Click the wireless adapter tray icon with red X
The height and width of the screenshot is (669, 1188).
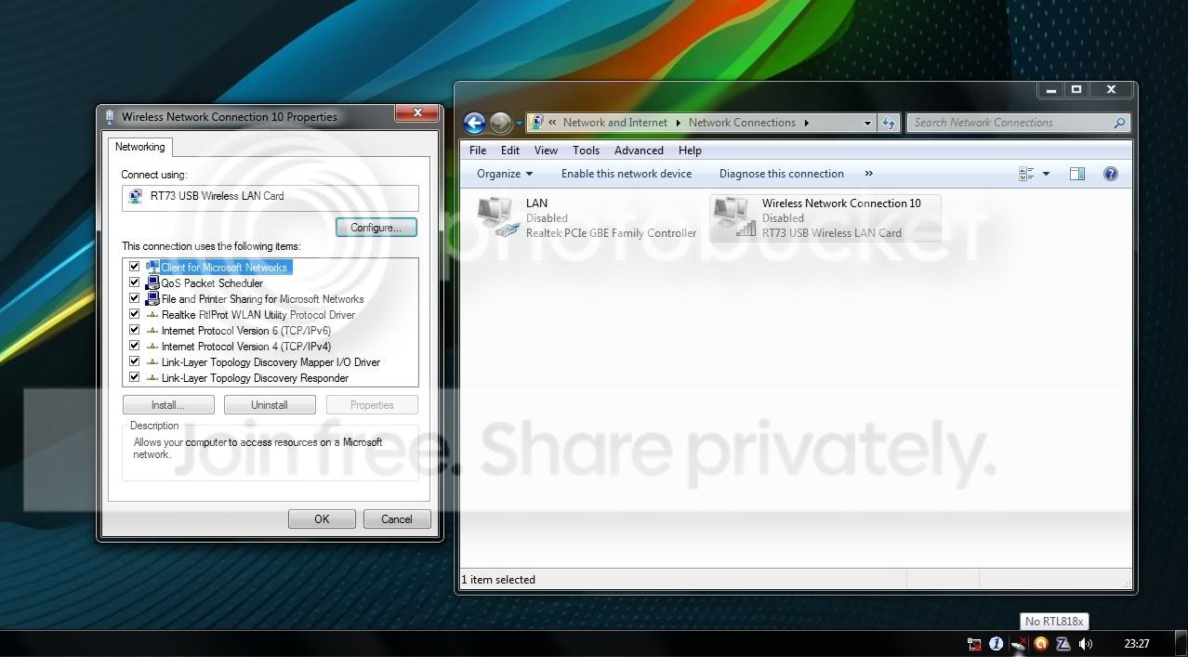[1019, 644]
